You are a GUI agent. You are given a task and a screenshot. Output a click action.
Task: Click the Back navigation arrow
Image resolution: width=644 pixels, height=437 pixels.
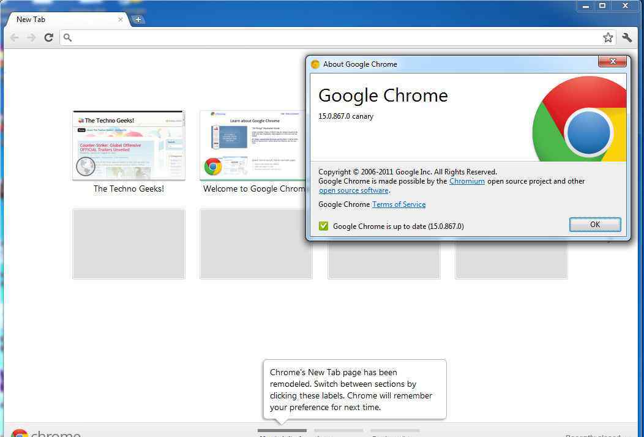pyautogui.click(x=14, y=38)
